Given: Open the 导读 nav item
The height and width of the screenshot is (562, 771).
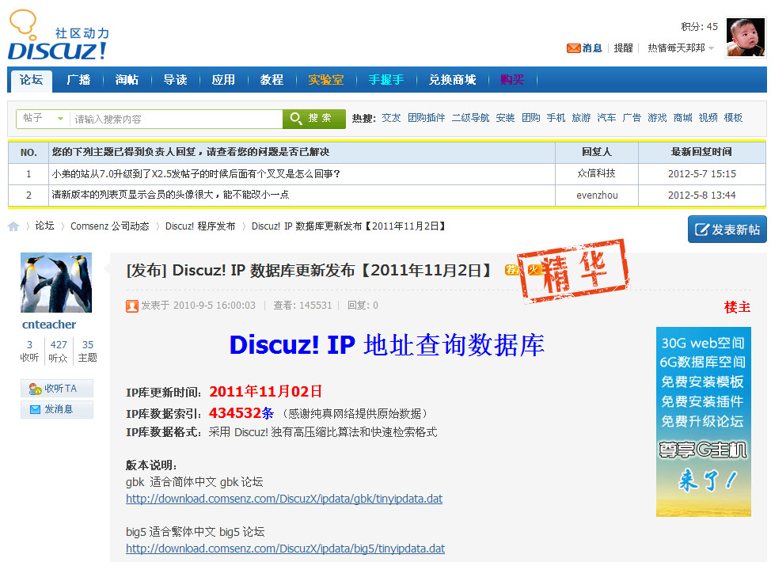Looking at the screenshot, I should click(x=175, y=80).
